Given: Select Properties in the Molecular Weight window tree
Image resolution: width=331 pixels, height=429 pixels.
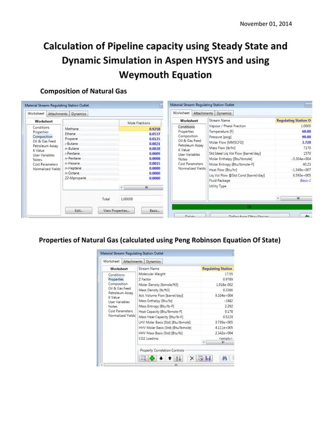Looking at the screenshot, I should (116, 279).
